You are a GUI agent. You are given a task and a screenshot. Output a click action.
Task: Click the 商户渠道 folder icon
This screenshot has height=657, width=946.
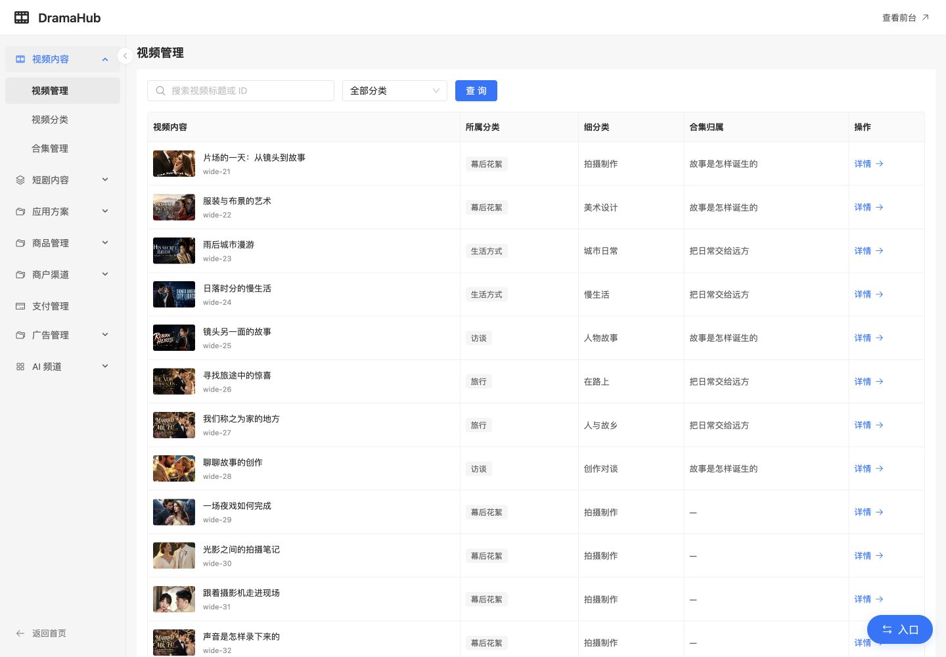pyautogui.click(x=20, y=275)
